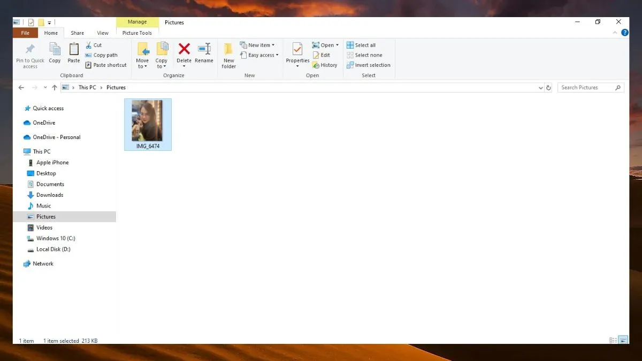Switch to large thumbnails view in status bar
642x361 pixels.
(623, 340)
